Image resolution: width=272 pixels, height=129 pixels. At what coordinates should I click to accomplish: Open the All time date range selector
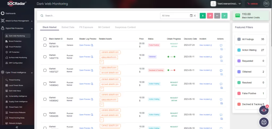pos(179,16)
